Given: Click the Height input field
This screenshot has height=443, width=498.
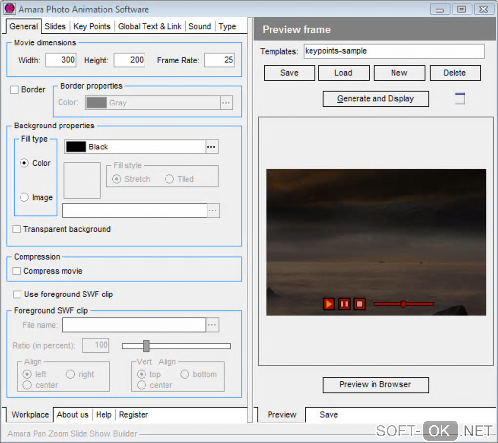Looking at the screenshot, I should 129,60.
